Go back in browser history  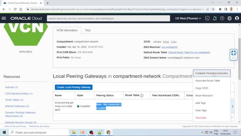point(4,9)
